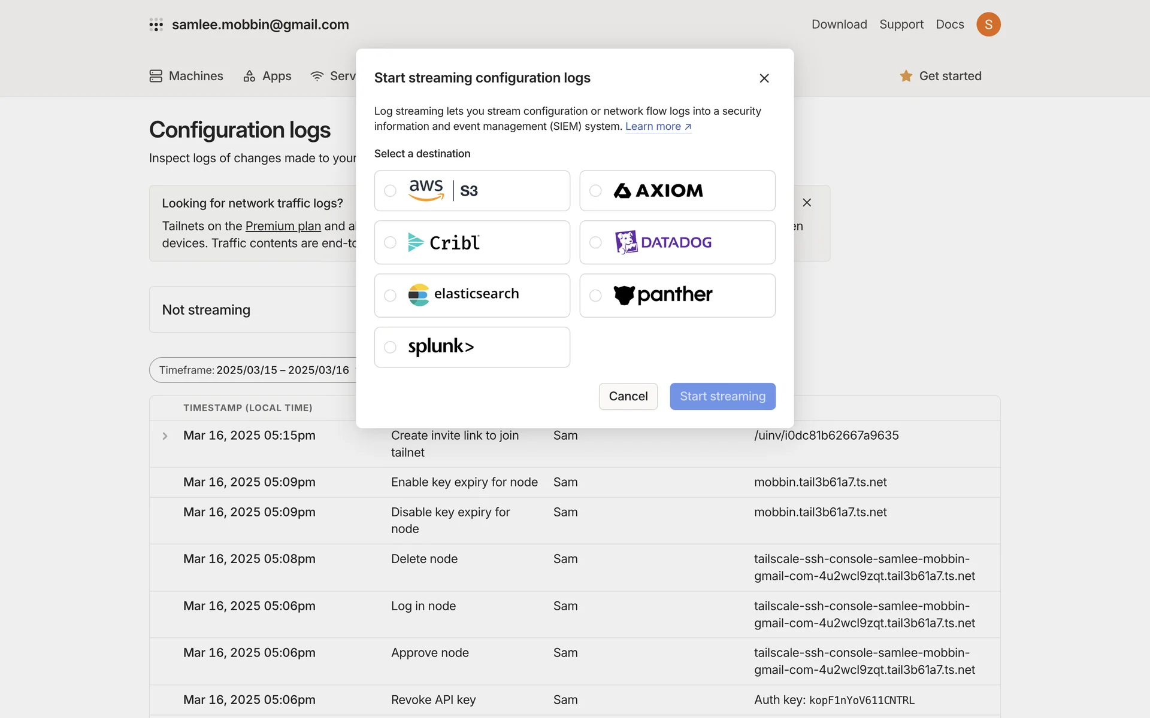This screenshot has width=1150, height=718.
Task: Click the Apps icon in navigation
Action: 249,76
